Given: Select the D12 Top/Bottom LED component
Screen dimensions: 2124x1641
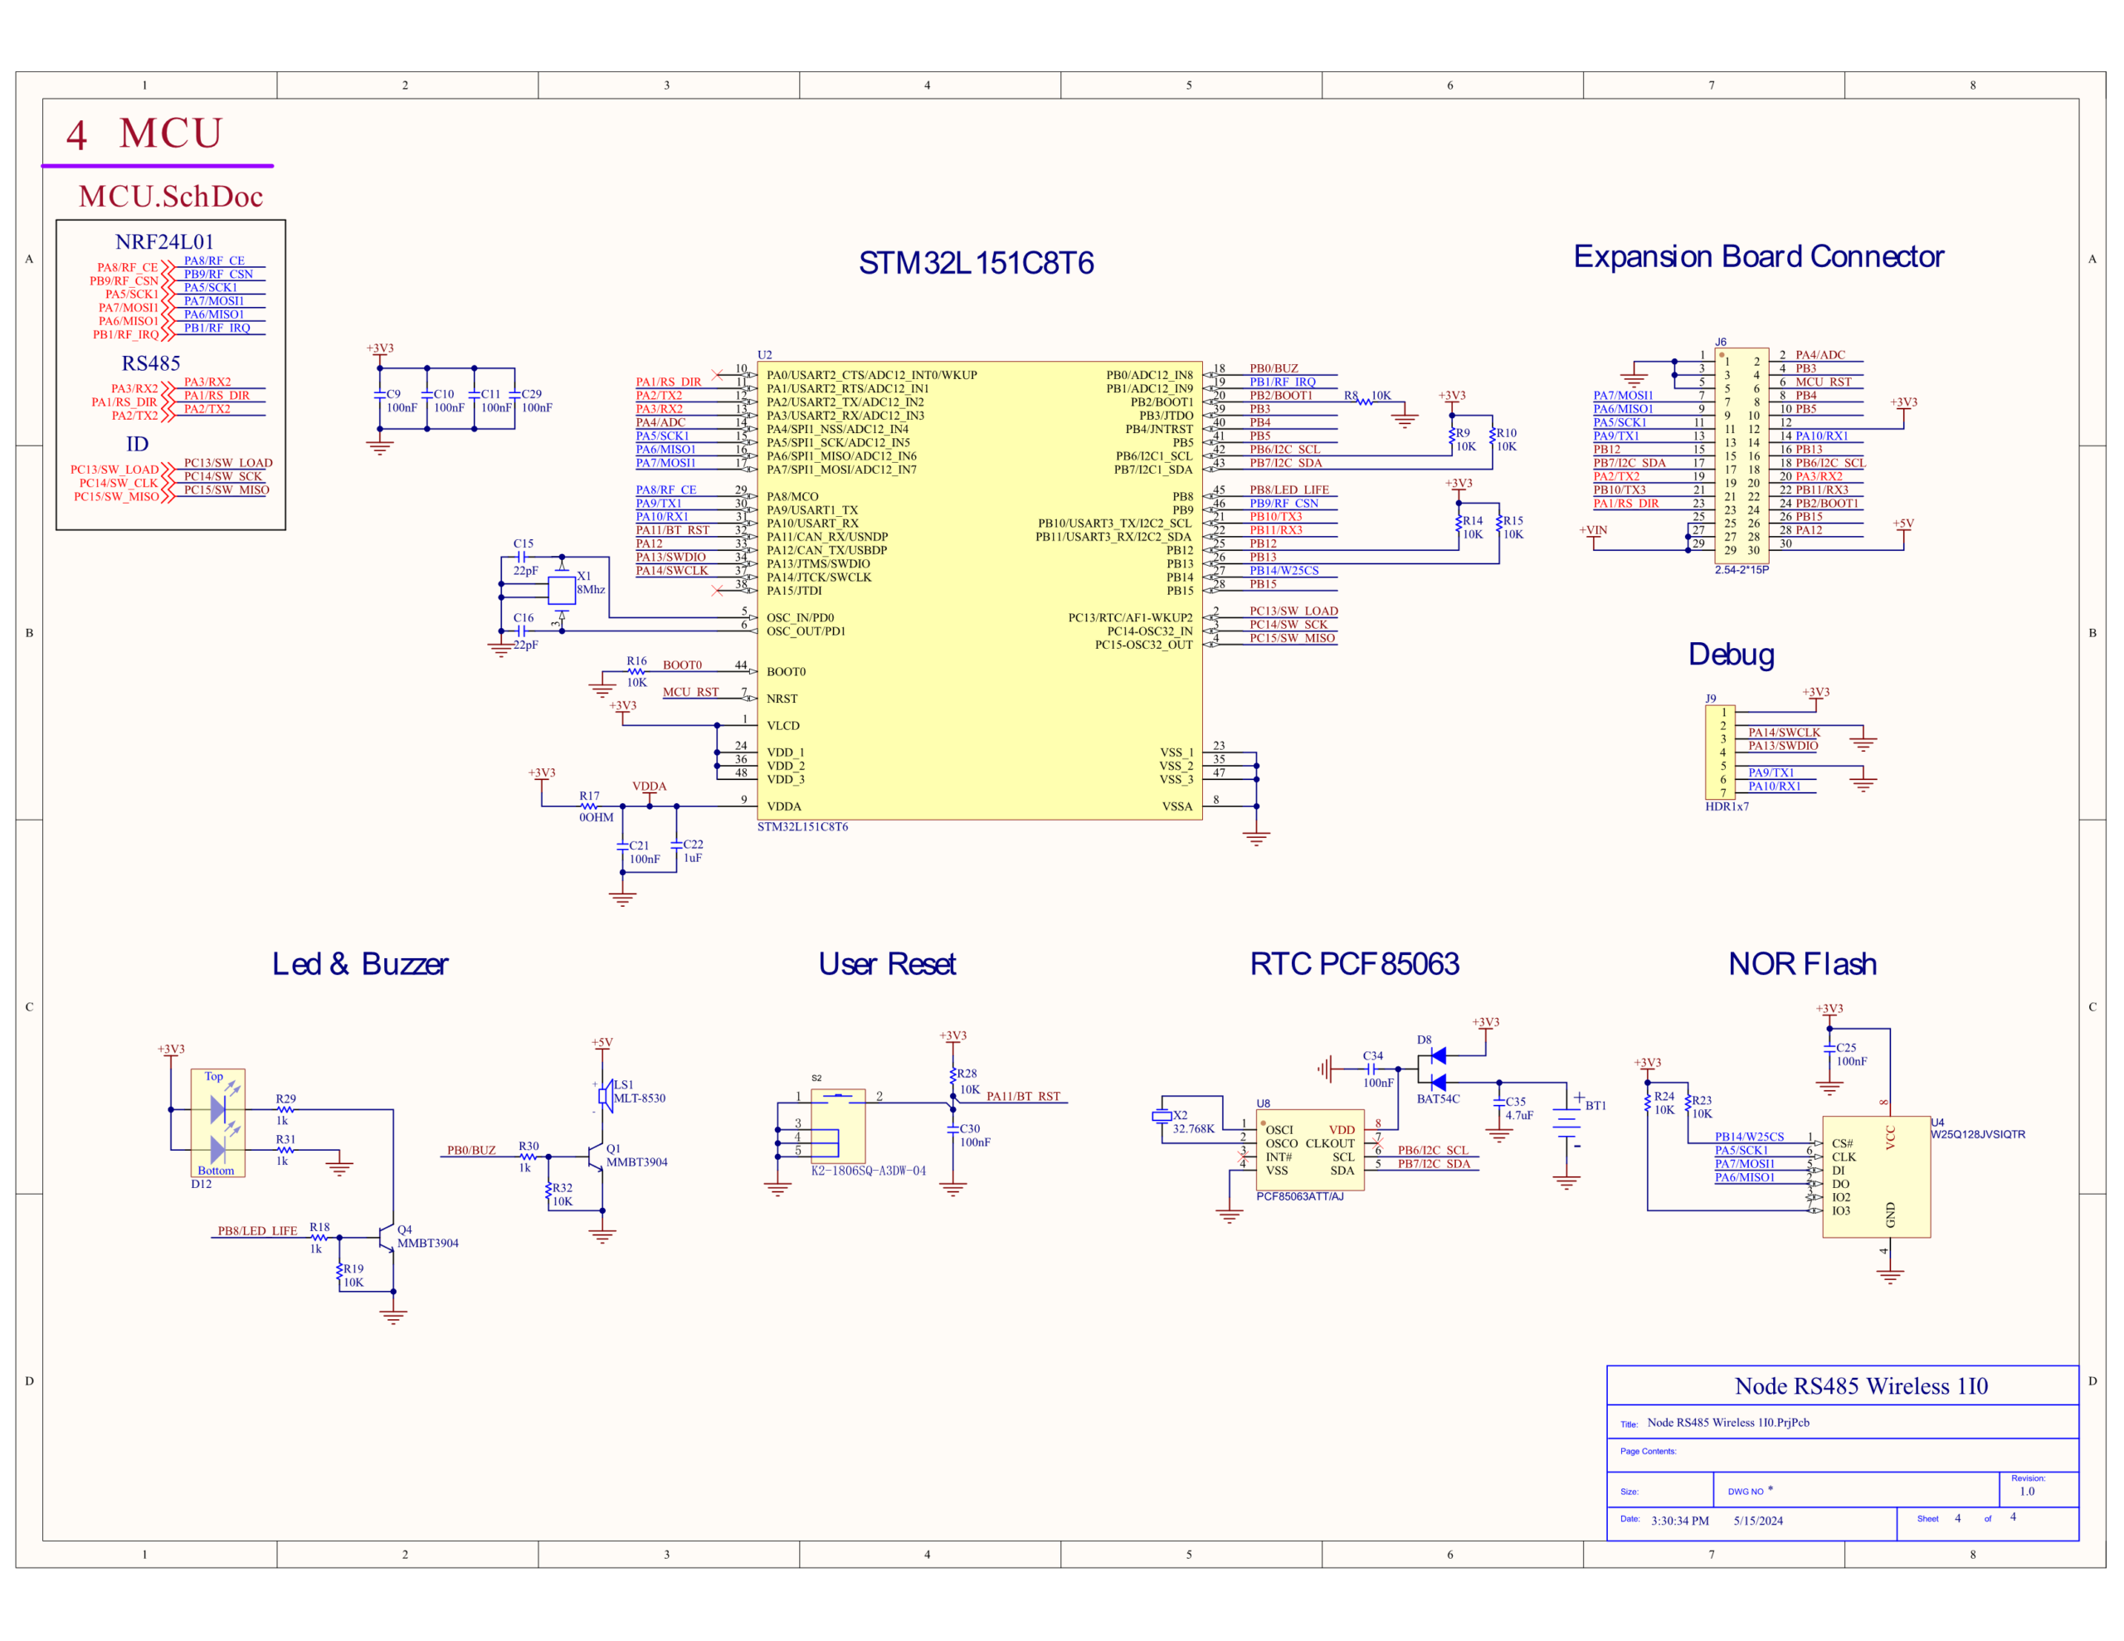Looking at the screenshot, I should (218, 1123).
